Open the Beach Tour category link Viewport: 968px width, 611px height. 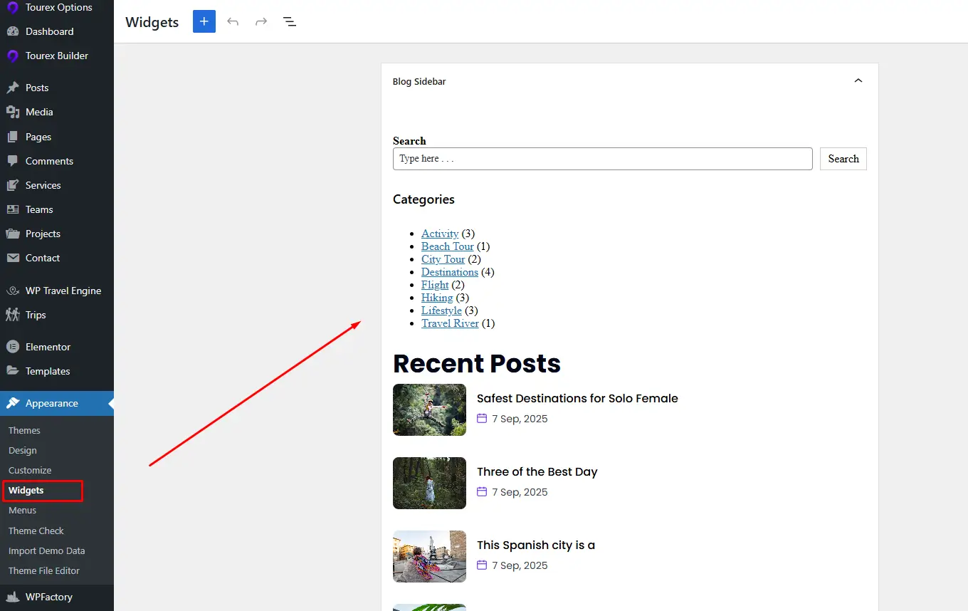coord(448,246)
